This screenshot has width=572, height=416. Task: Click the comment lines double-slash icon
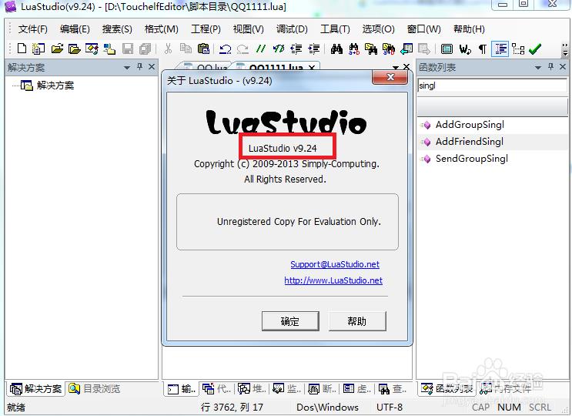point(262,49)
